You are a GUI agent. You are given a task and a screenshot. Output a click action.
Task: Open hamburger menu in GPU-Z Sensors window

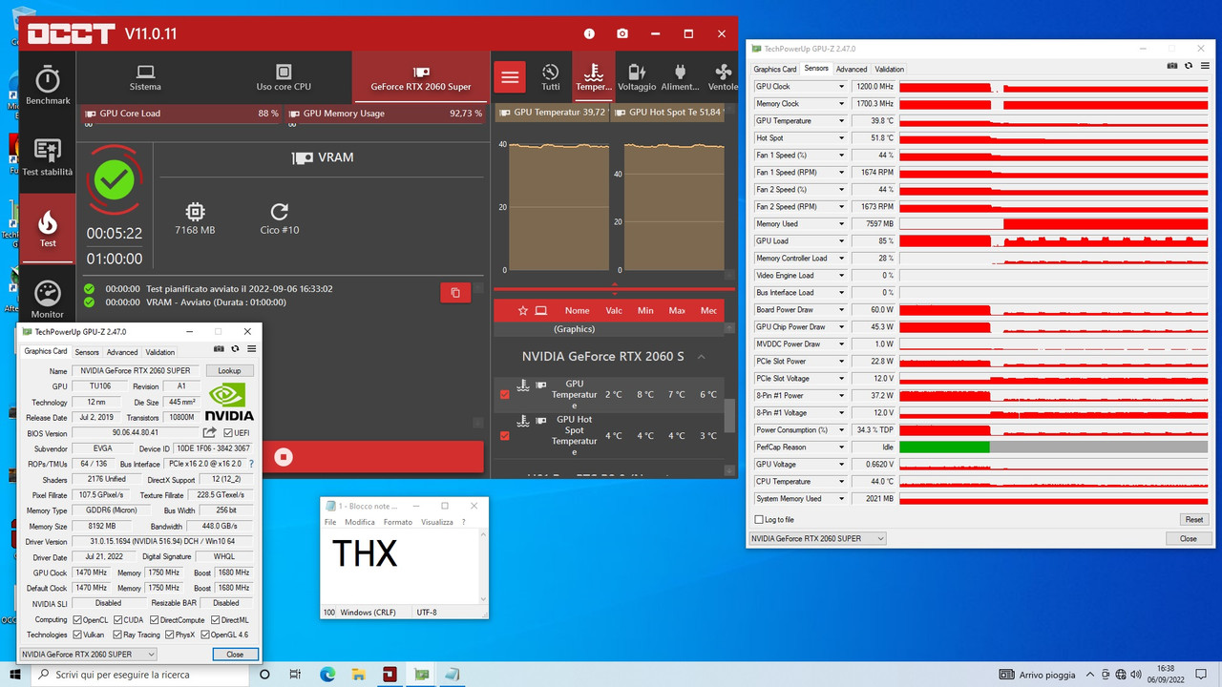click(x=1204, y=67)
